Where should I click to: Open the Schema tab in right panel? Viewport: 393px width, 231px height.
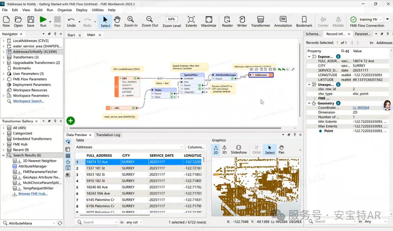pyautogui.click(x=313, y=34)
